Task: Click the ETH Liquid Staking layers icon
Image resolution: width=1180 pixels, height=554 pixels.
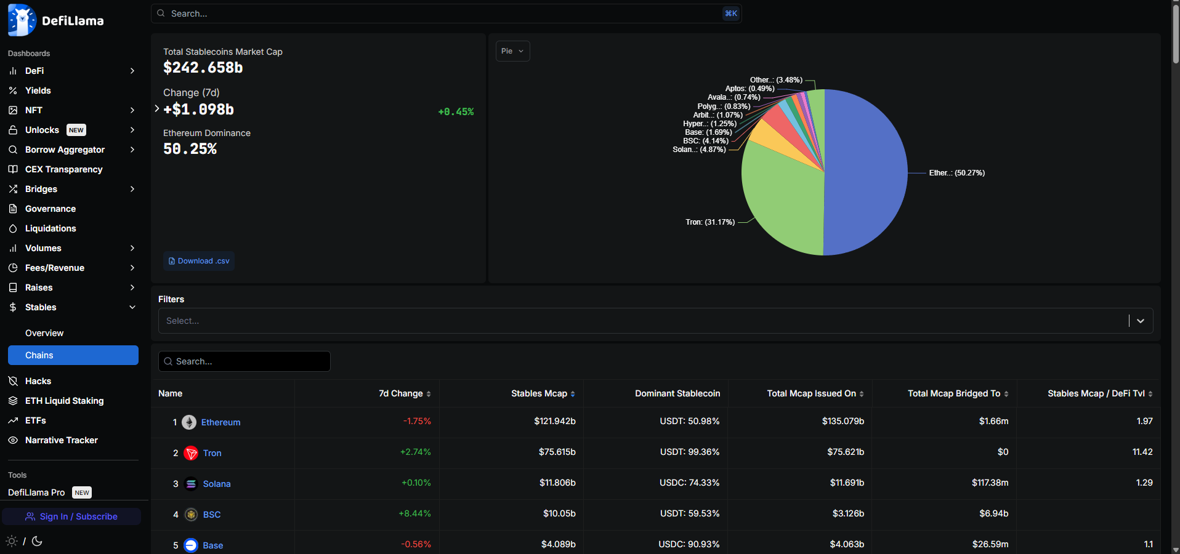Action: tap(13, 401)
